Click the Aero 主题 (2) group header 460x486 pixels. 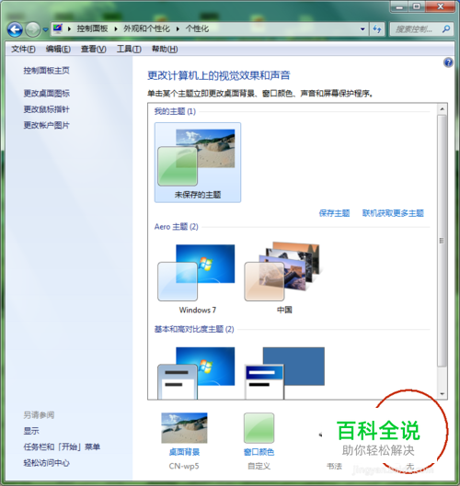point(177,227)
